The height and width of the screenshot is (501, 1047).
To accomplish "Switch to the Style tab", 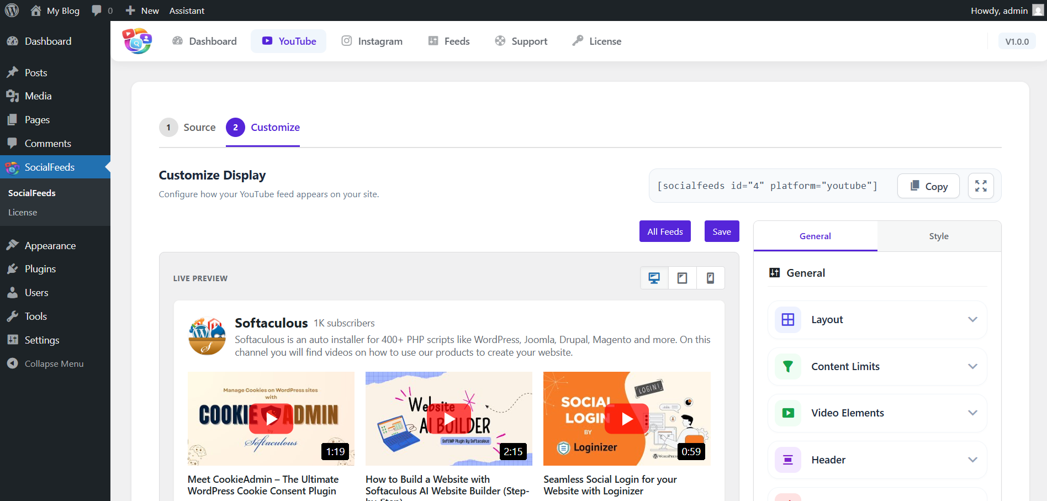I will click(x=938, y=236).
